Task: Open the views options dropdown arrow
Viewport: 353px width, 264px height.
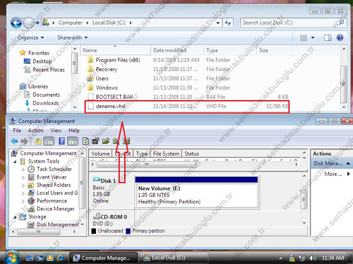Action: [x=313, y=38]
